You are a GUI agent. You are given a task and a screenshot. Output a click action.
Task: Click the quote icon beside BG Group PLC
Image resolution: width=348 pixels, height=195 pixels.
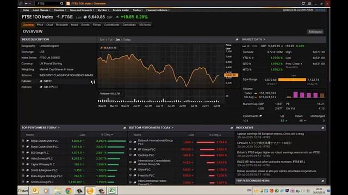(x=28, y=153)
